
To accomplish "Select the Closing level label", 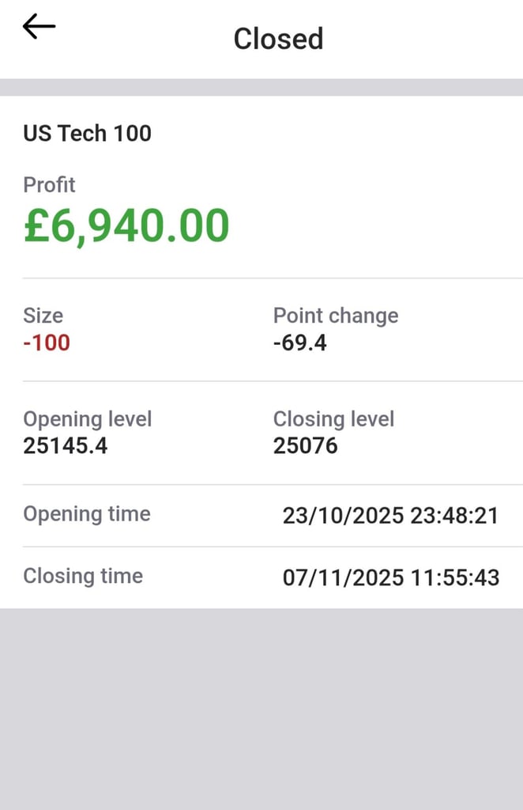I will (x=333, y=418).
